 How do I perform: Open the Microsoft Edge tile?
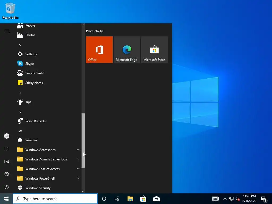pyautogui.click(x=127, y=50)
